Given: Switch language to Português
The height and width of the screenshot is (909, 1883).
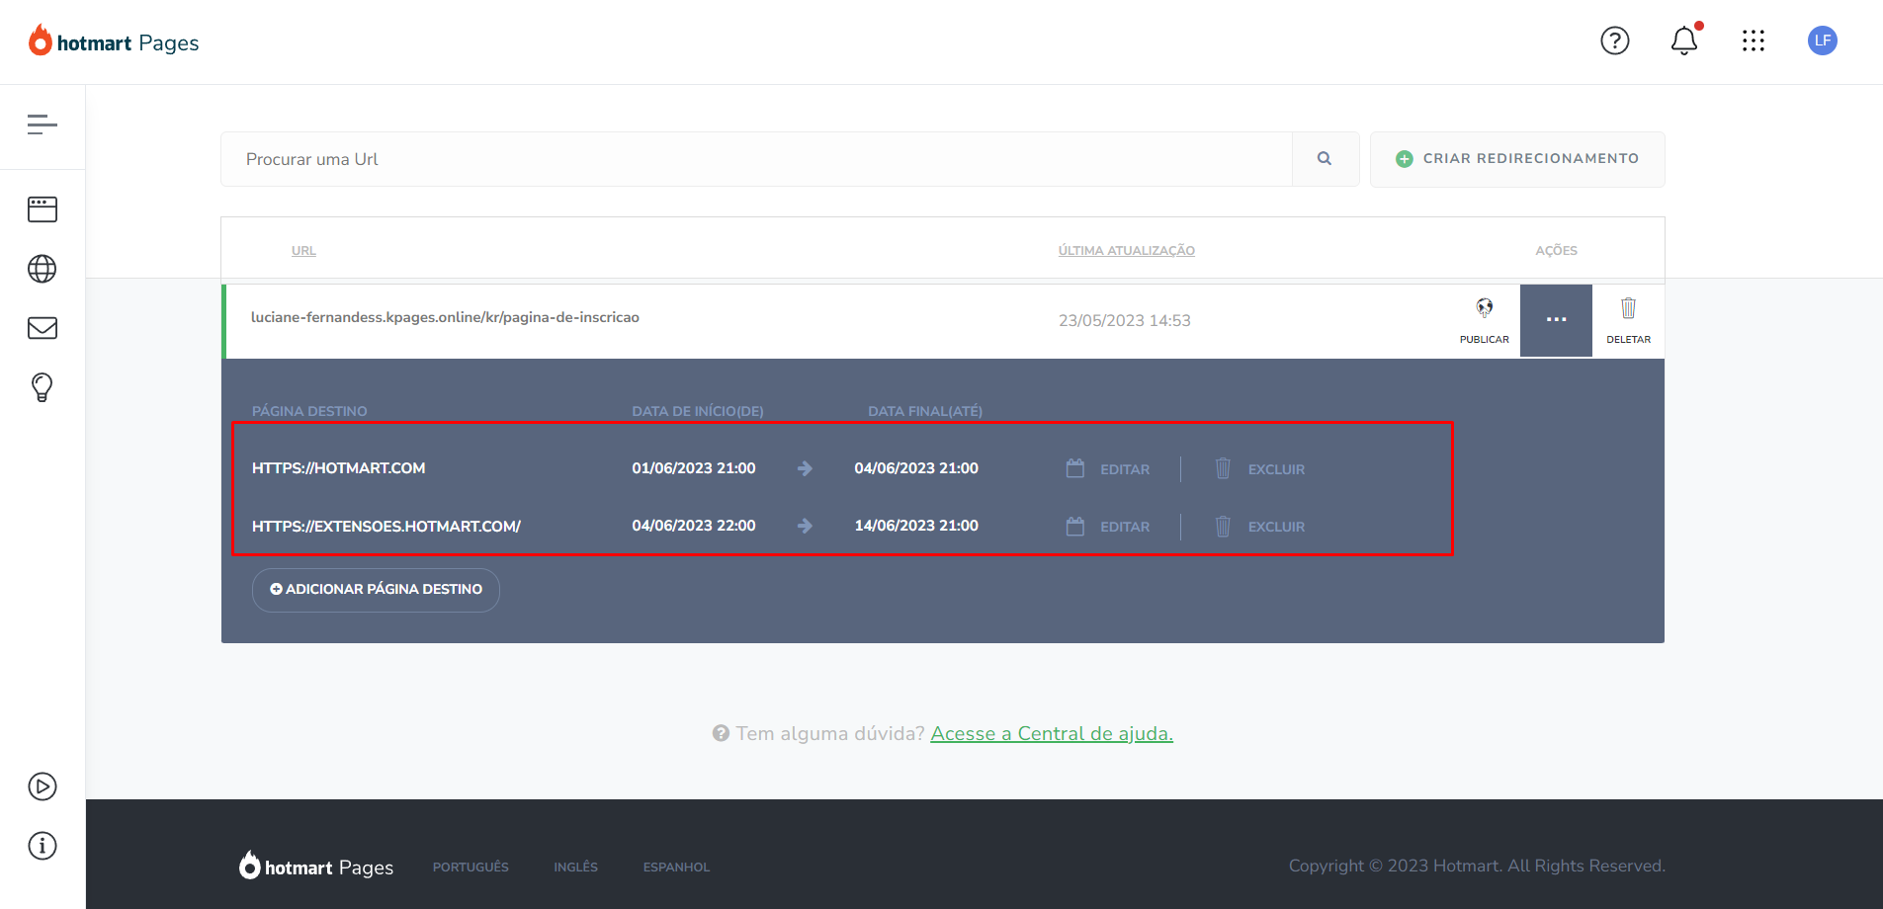Looking at the screenshot, I should click(471, 868).
